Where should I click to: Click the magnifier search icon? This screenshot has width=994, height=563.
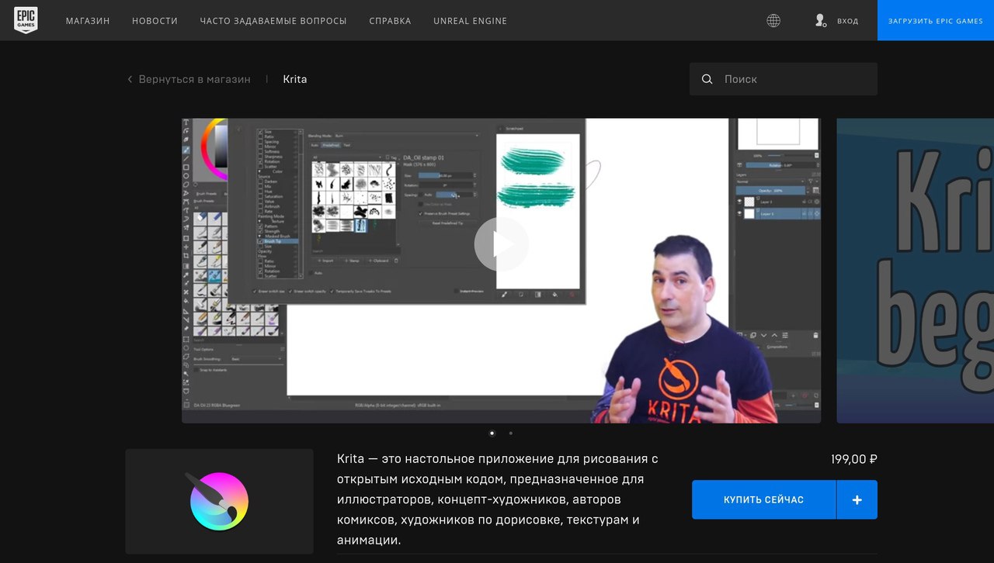pyautogui.click(x=707, y=79)
